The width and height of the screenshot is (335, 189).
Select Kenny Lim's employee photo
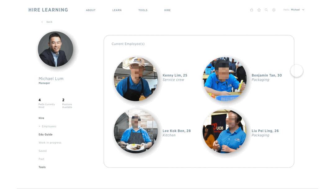coord(136,79)
